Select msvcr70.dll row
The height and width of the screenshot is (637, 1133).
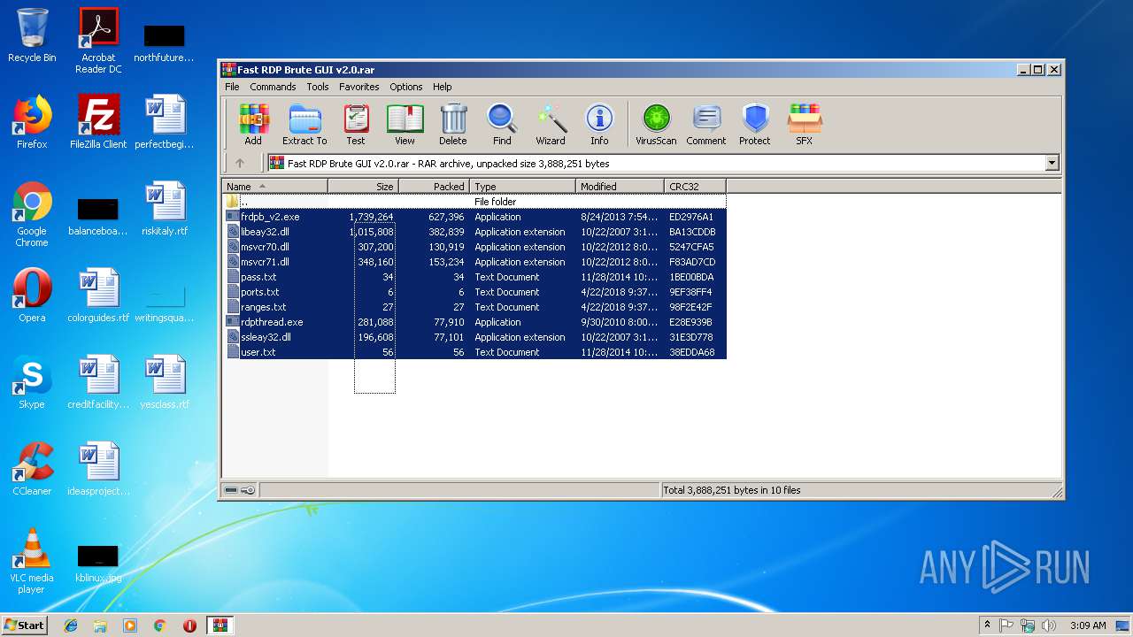[474, 247]
